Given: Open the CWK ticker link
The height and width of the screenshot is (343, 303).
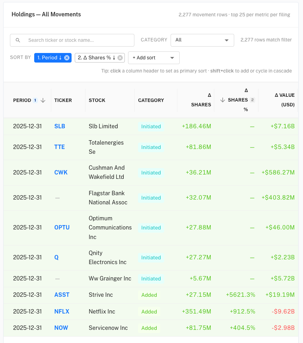Looking at the screenshot, I should pyautogui.click(x=61, y=172).
